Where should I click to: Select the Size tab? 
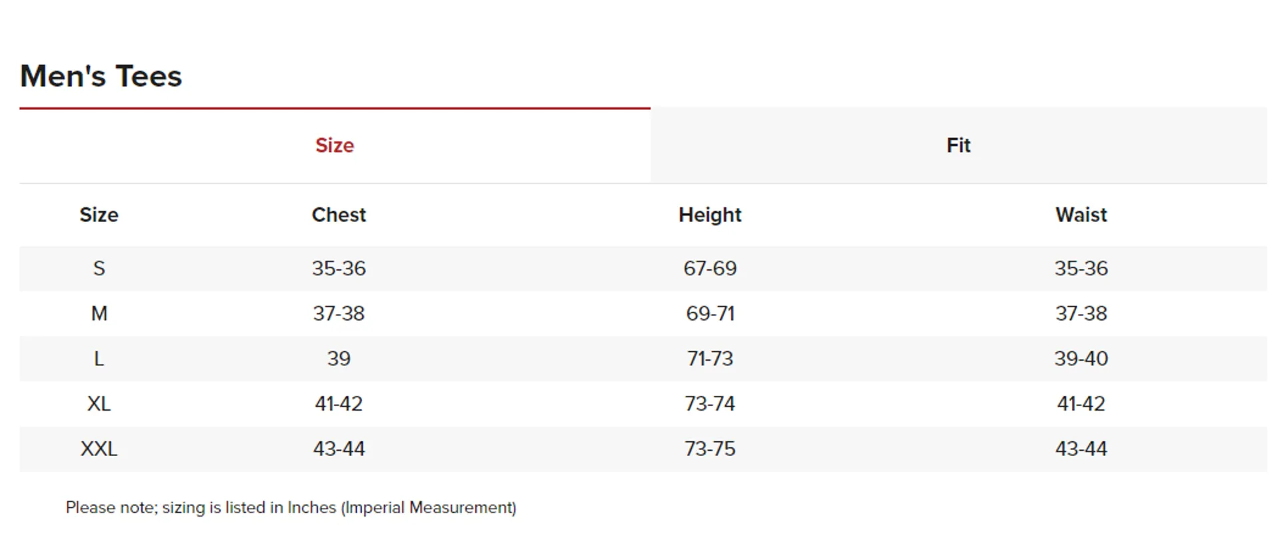point(335,145)
